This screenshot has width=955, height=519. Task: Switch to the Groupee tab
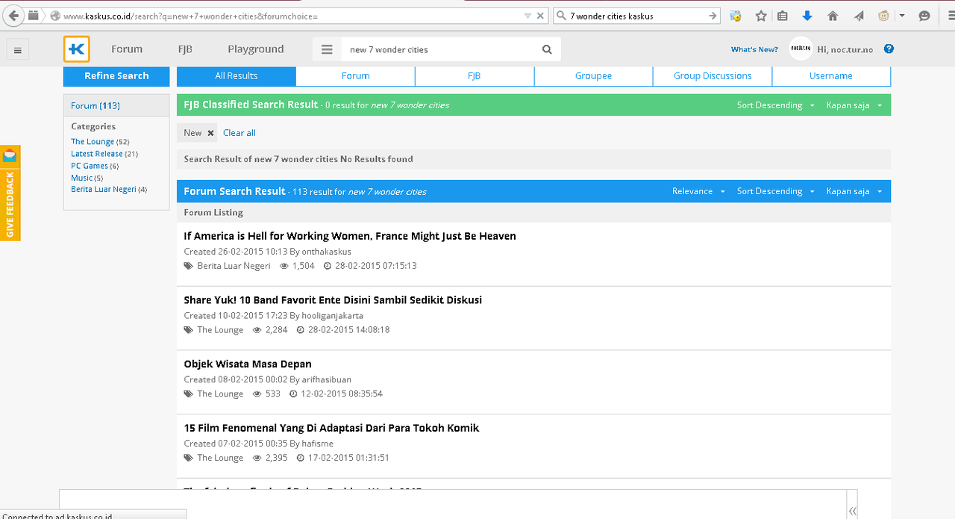click(593, 76)
